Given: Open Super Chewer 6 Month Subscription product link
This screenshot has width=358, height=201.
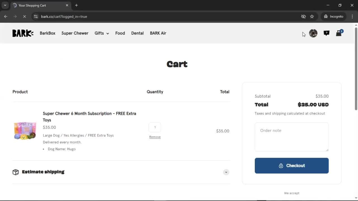Looking at the screenshot, I should [89, 117].
